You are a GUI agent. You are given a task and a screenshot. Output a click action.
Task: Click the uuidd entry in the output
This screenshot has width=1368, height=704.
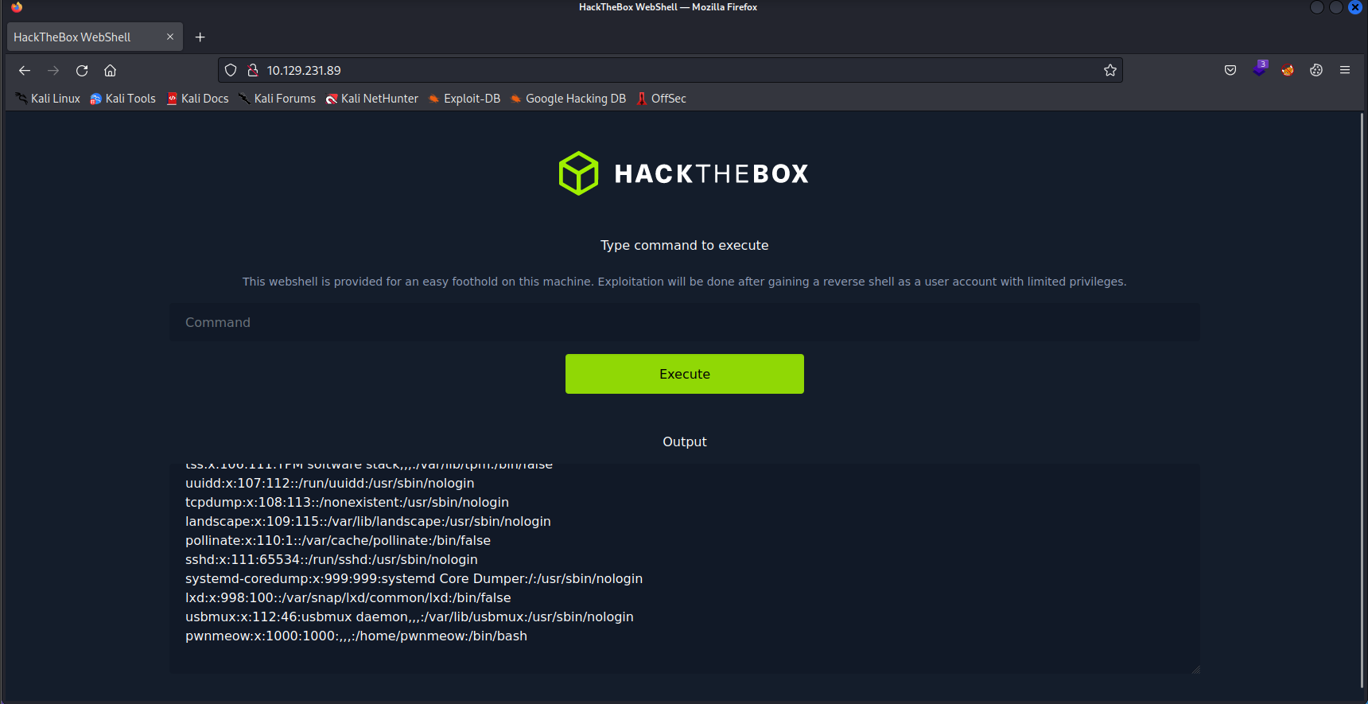(330, 483)
